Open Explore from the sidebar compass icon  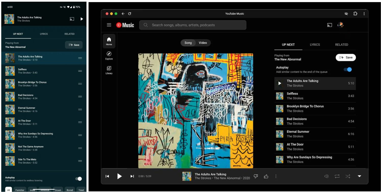tap(109, 56)
